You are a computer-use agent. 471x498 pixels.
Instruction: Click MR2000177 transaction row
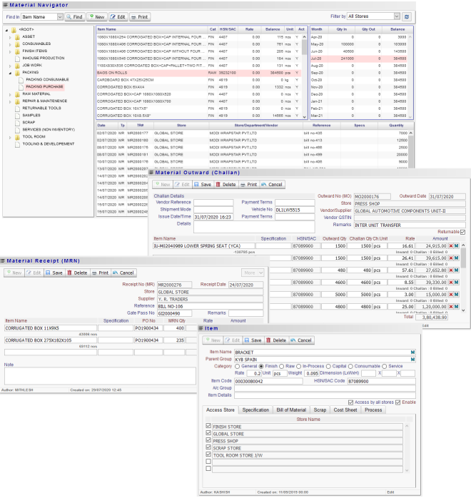point(252,133)
